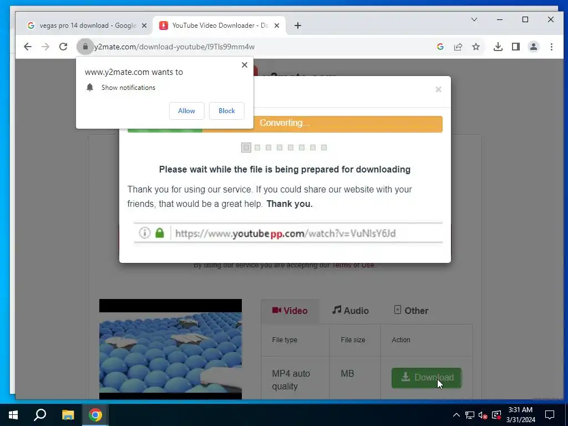Screen dimensions: 568x426
Task: Click the youtubepp.com sample URL text
Action: pyautogui.click(x=286, y=234)
